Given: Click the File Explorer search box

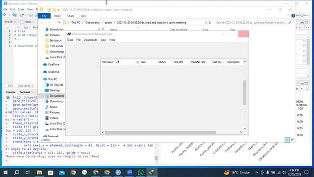Looking at the screenshot, I should (x=253, y=23).
